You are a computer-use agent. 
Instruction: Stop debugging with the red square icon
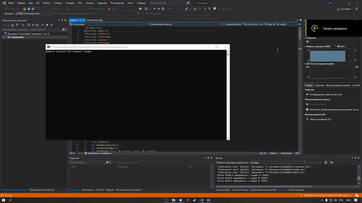coord(158,9)
